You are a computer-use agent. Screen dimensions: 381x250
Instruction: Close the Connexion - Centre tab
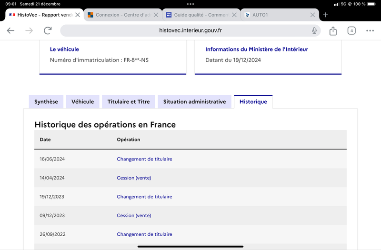click(156, 15)
